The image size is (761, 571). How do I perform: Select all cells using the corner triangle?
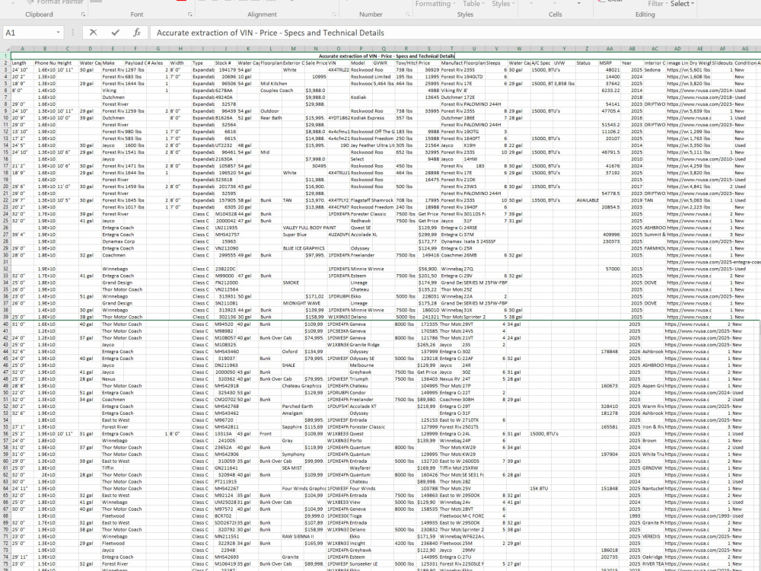[5, 49]
